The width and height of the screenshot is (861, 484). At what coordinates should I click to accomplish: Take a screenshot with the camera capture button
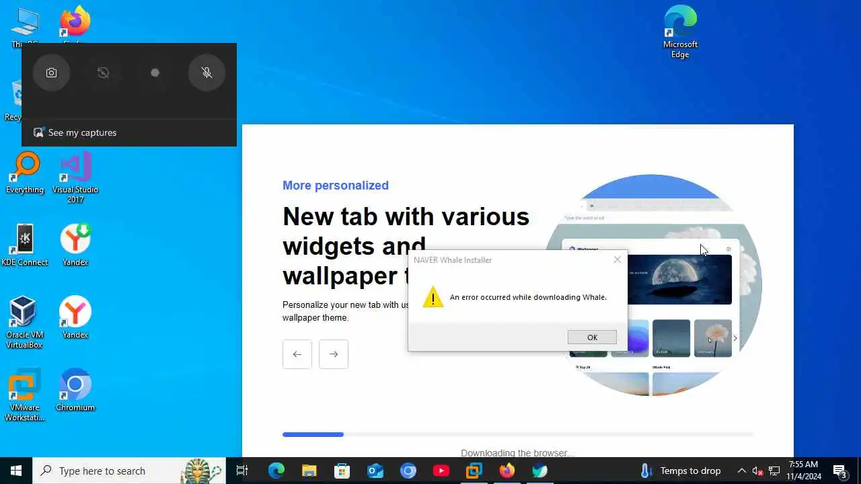pyautogui.click(x=52, y=73)
